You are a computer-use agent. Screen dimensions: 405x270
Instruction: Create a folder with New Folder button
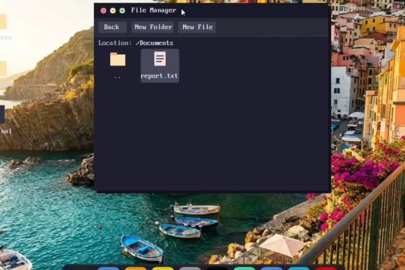153,27
